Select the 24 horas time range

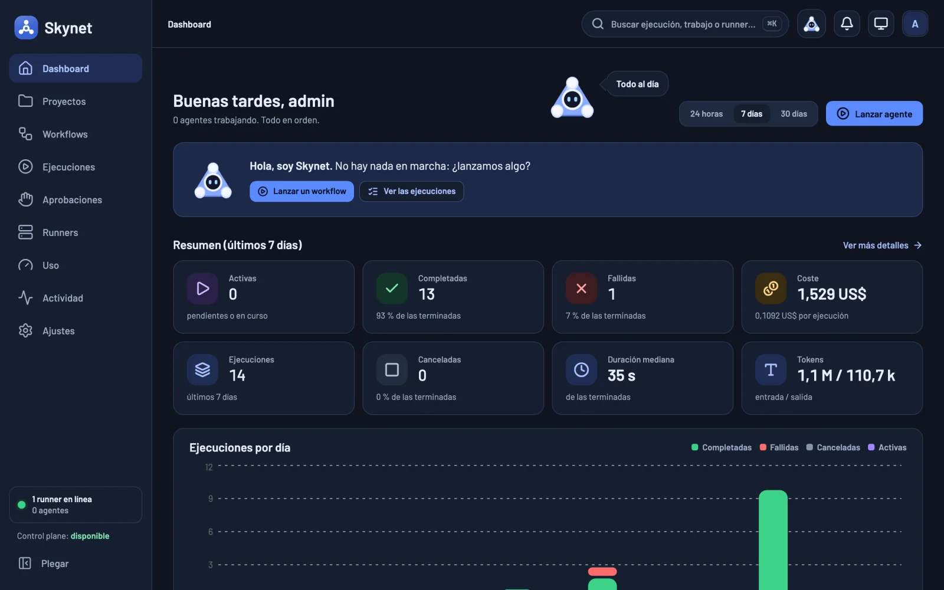[706, 114]
